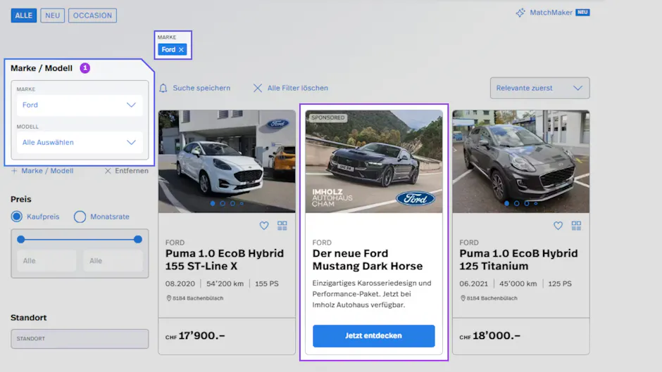Click the maximum price Alle field
The height and width of the screenshot is (372, 662).
(x=113, y=261)
